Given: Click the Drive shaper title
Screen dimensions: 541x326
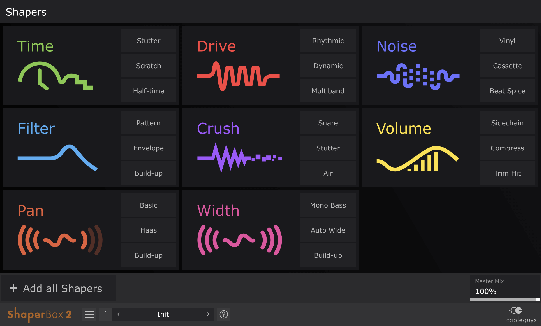Looking at the screenshot, I should coord(216,46).
